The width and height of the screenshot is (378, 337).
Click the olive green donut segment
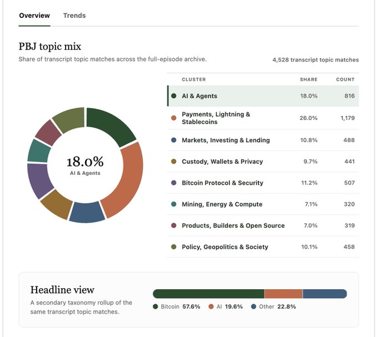click(x=70, y=119)
